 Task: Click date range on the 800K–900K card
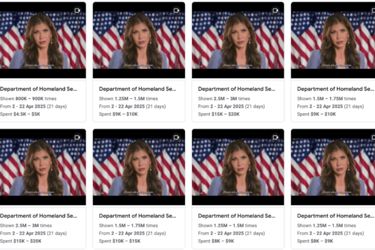pos(33,106)
